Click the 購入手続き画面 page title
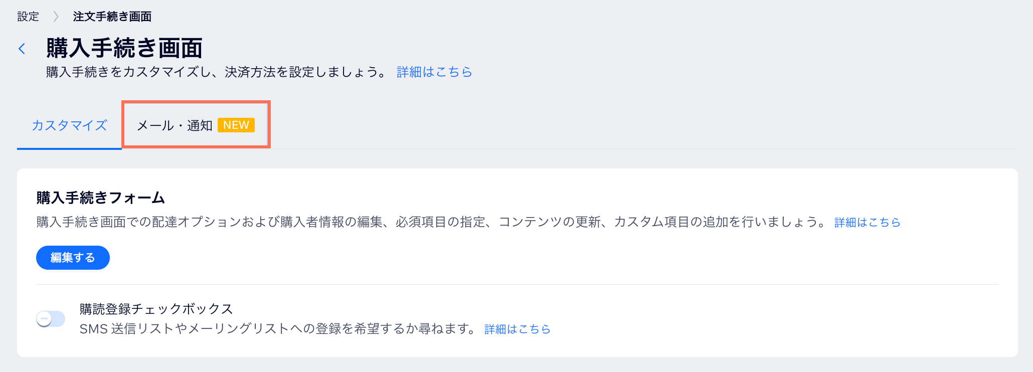The image size is (1033, 372). click(x=123, y=48)
